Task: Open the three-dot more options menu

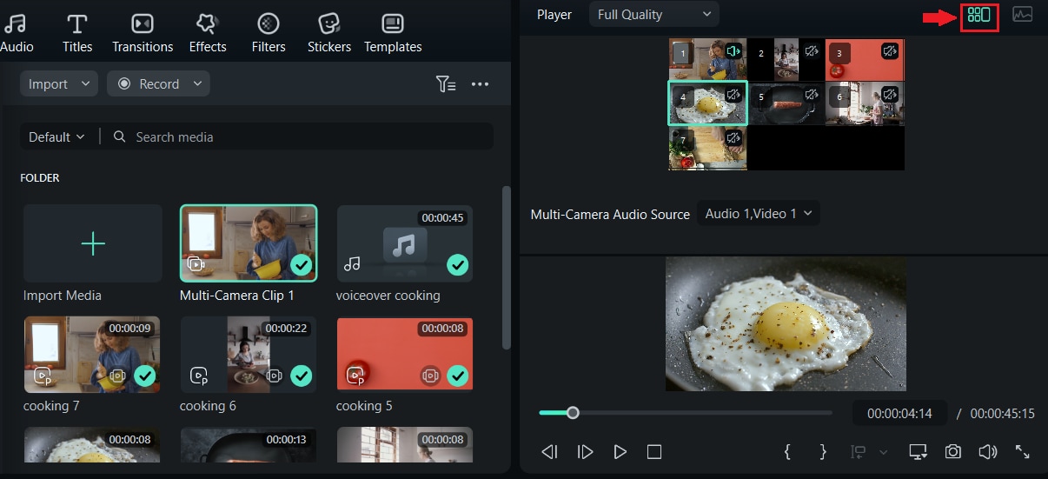Action: click(x=480, y=84)
